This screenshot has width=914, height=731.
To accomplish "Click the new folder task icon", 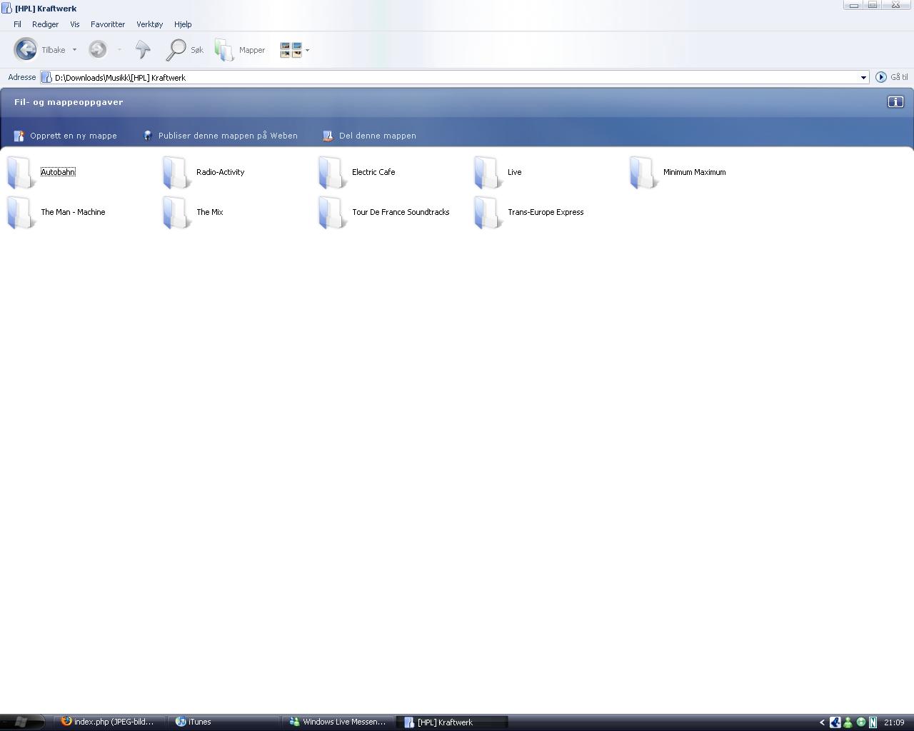I will click(x=19, y=136).
